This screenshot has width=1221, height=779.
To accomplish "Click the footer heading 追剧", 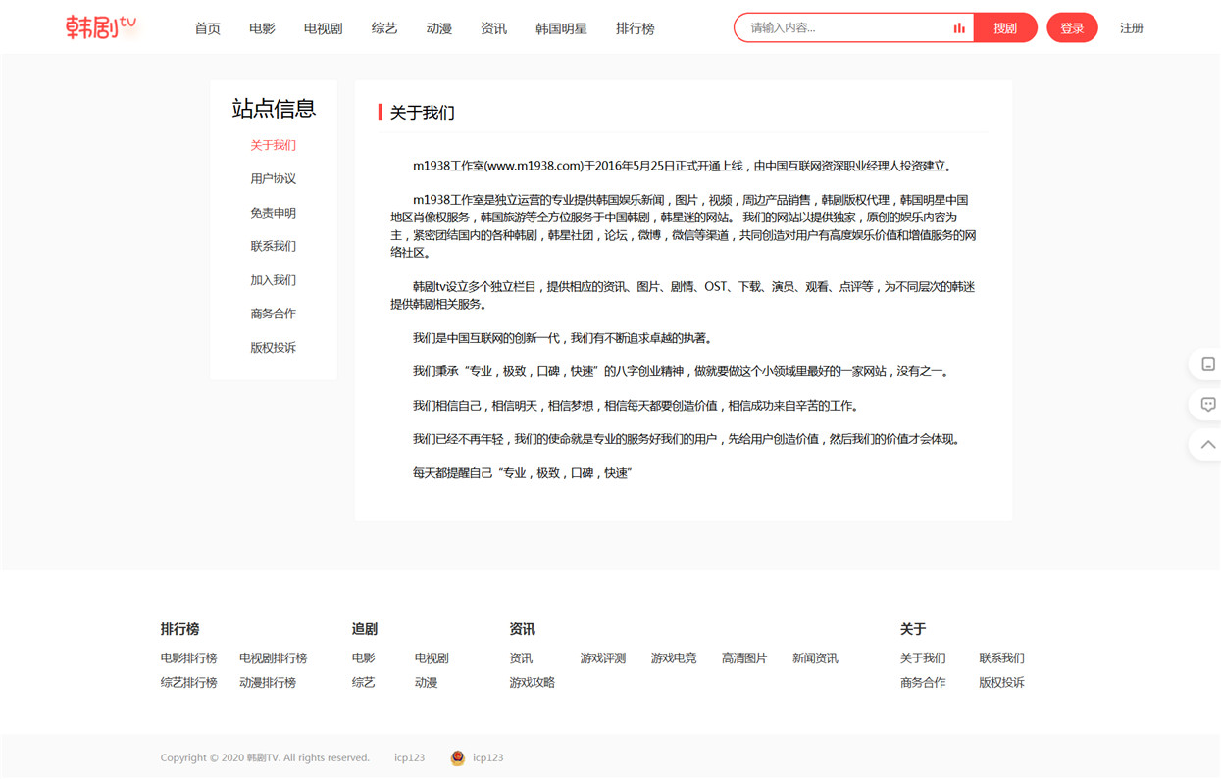I will click(365, 629).
